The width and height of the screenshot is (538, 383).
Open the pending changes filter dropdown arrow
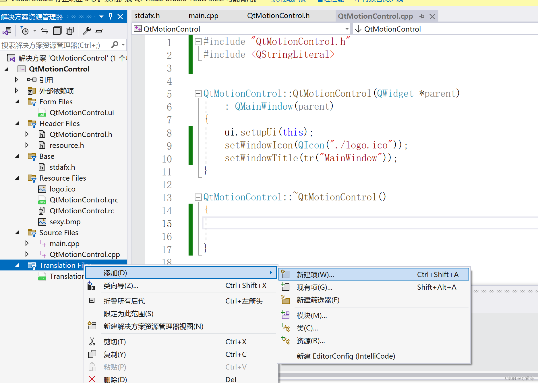click(34, 30)
